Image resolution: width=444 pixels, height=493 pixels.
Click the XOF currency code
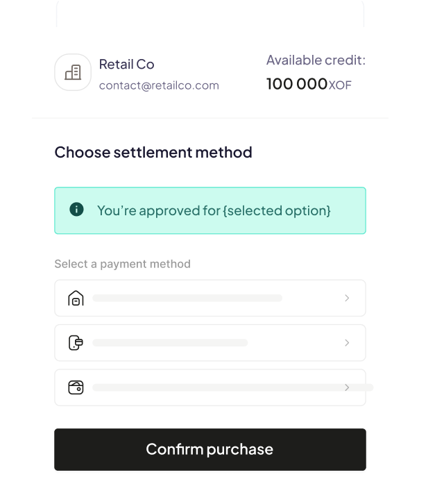340,85
